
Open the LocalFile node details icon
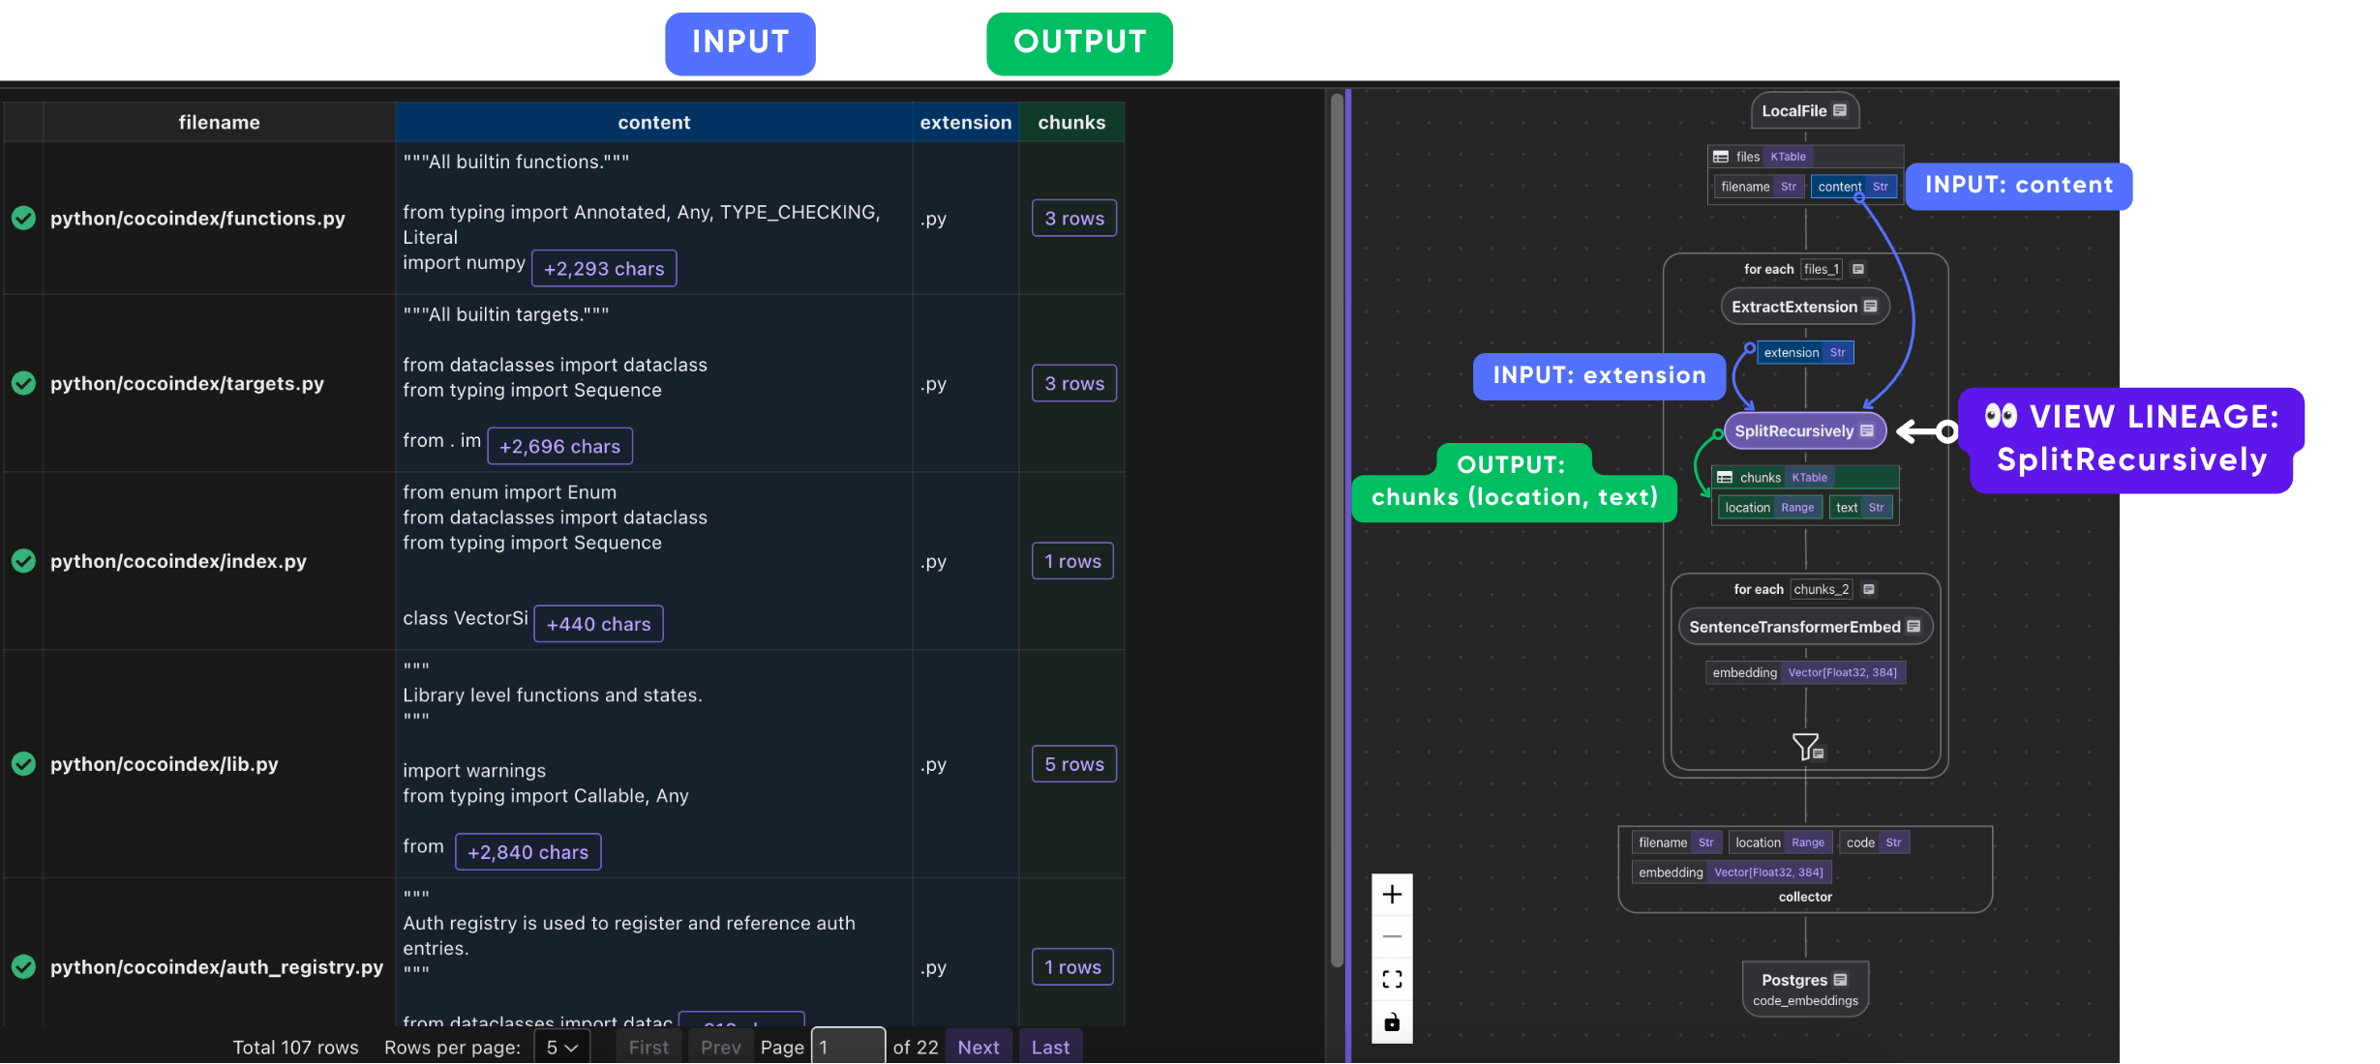click(x=1840, y=110)
